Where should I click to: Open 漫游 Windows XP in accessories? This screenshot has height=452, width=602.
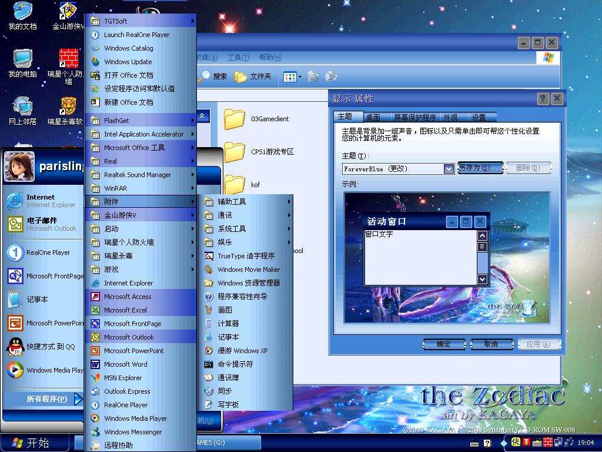point(246,351)
